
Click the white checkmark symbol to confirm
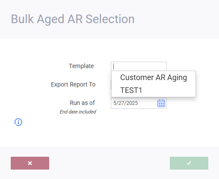click(x=189, y=163)
